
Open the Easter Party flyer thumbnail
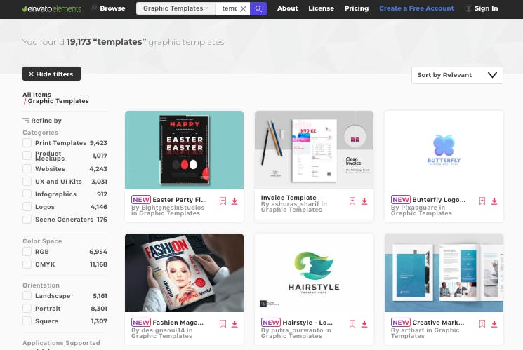tap(184, 150)
